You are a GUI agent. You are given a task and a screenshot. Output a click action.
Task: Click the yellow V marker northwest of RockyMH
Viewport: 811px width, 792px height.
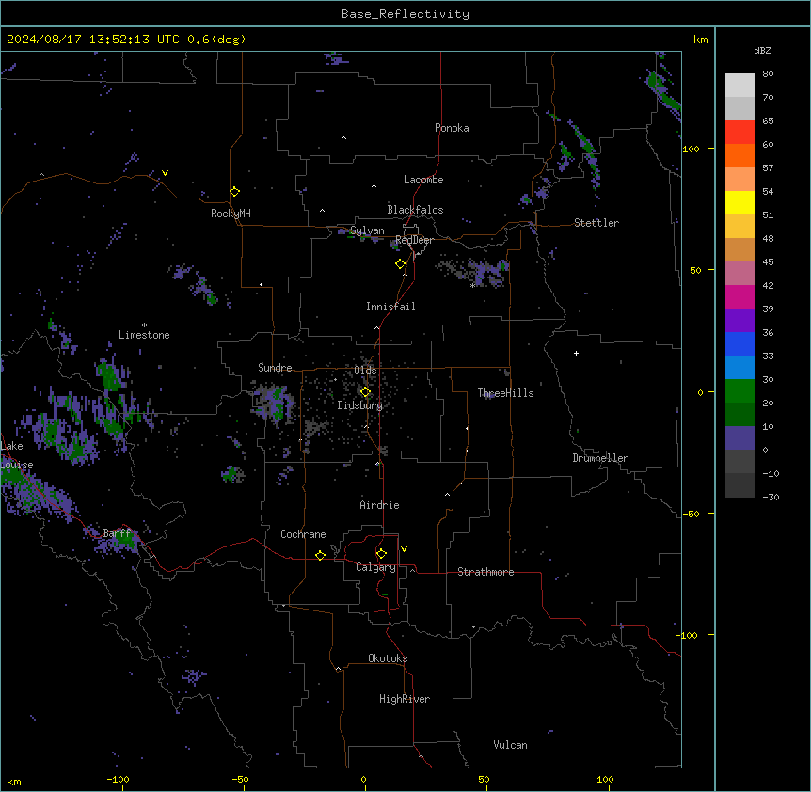(x=165, y=173)
